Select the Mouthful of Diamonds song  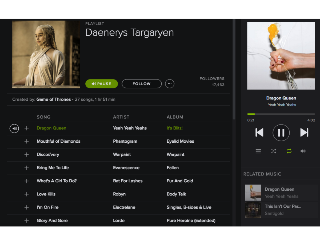click(x=59, y=141)
